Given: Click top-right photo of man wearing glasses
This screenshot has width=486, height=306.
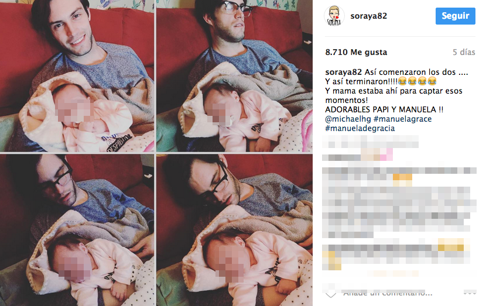Looking at the screenshot, I should tap(234, 76).
